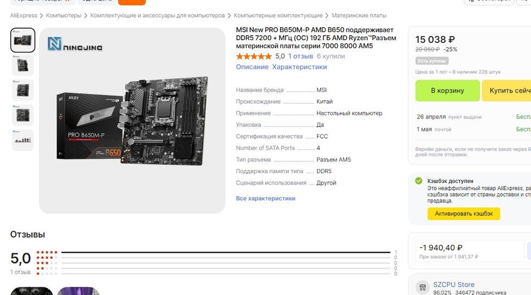Go to AliExpress breadcrumb home
The image size is (531, 295).
point(24,16)
